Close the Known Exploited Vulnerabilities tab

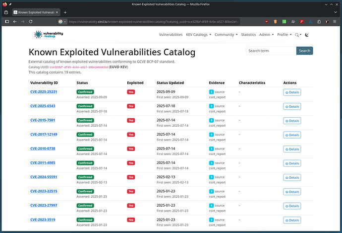(56, 12)
